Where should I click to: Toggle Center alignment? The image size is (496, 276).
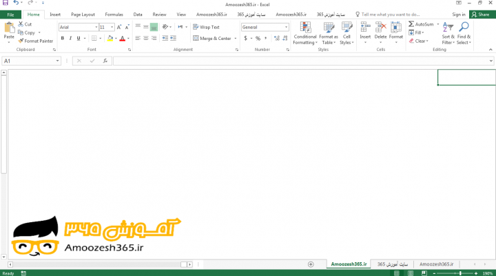(146, 38)
